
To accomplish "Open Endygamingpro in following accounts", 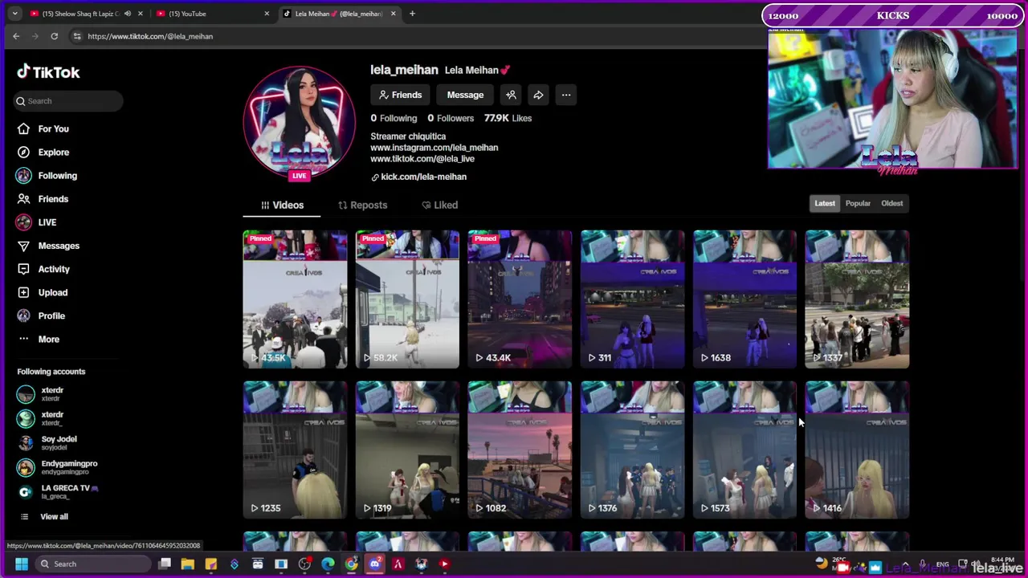I will pyautogui.click(x=58, y=467).
